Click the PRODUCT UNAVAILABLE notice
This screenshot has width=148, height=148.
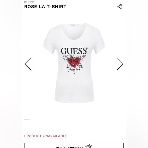46,136
